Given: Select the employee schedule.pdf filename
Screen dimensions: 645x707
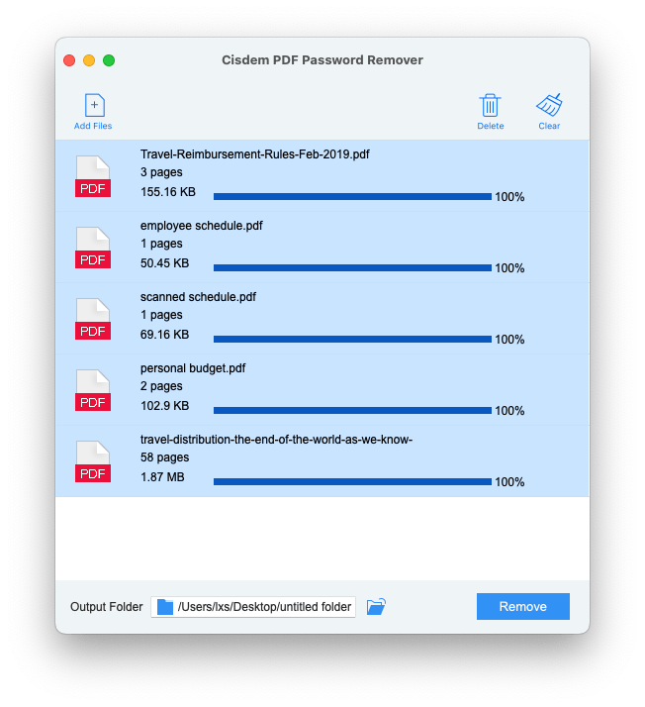Looking at the screenshot, I should [x=202, y=226].
